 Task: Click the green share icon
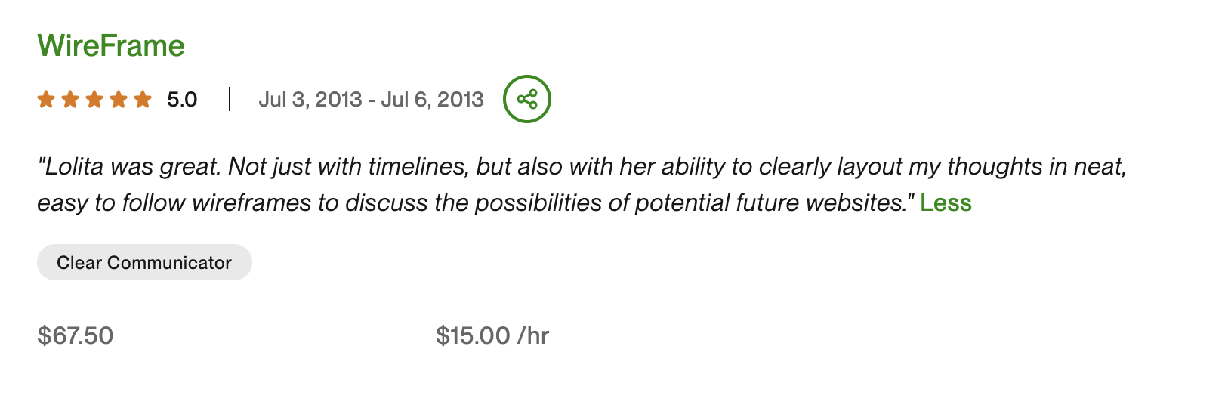(526, 99)
